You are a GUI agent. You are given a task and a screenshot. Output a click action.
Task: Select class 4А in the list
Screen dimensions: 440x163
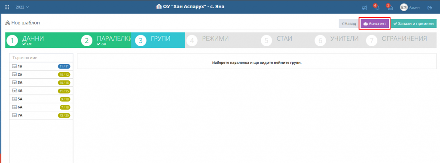(41, 91)
